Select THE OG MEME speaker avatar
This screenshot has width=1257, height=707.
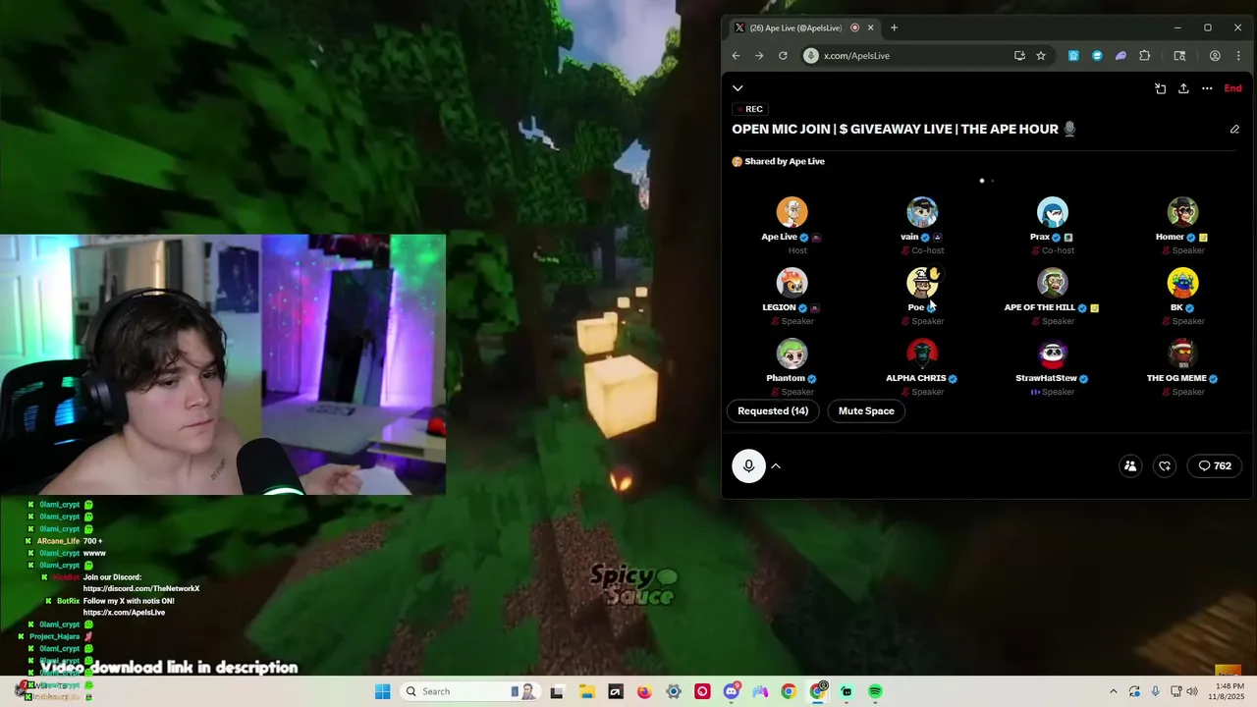click(1182, 353)
